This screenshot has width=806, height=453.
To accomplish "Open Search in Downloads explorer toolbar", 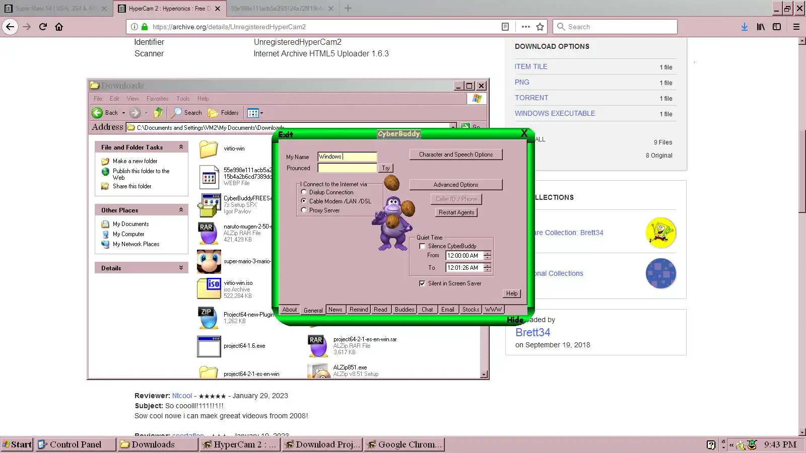I will (186, 113).
